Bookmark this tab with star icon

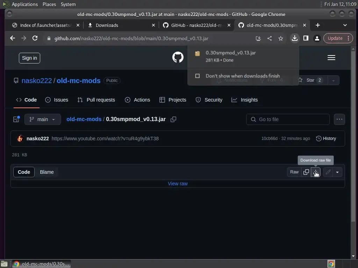click(x=281, y=38)
